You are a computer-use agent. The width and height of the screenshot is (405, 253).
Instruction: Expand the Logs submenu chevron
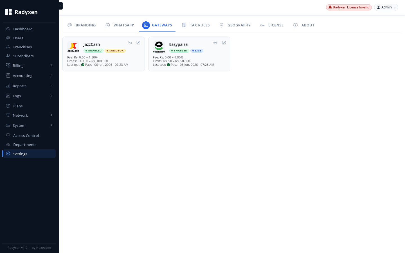[x=51, y=96]
